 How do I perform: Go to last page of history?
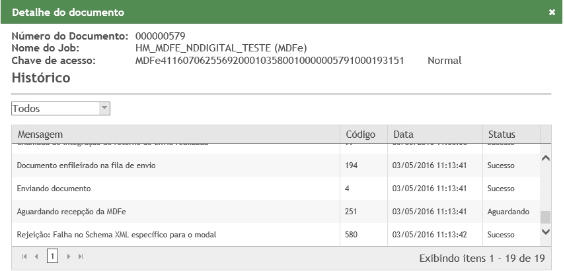click(x=81, y=256)
